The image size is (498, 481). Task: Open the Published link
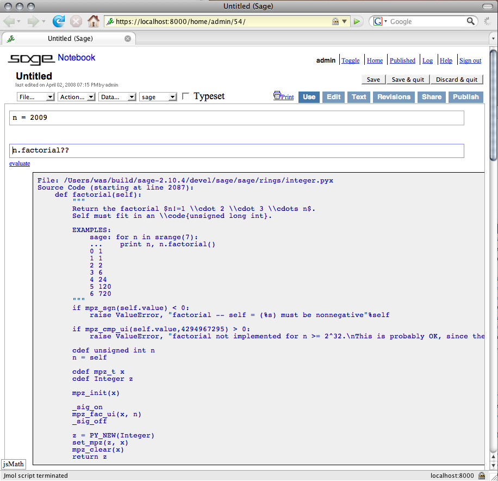point(402,60)
